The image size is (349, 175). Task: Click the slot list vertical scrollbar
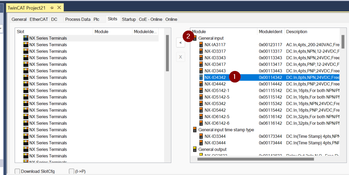tap(167, 53)
